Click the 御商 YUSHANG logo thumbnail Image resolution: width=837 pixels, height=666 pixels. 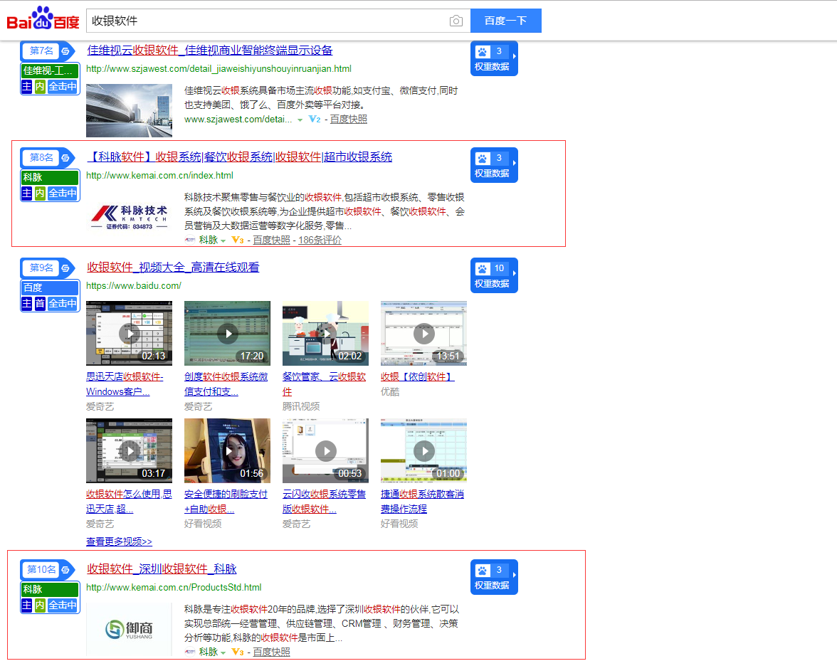(x=130, y=630)
